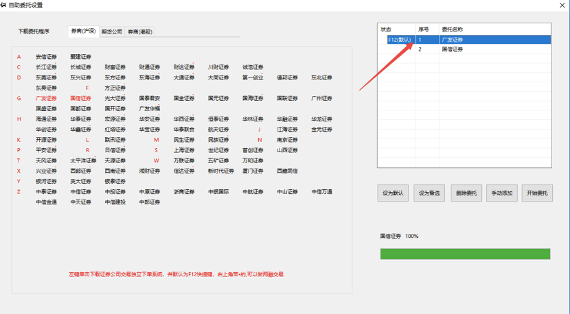This screenshot has height=314, width=570.
Task: Select 金元证券 broker
Action: tap(321, 130)
